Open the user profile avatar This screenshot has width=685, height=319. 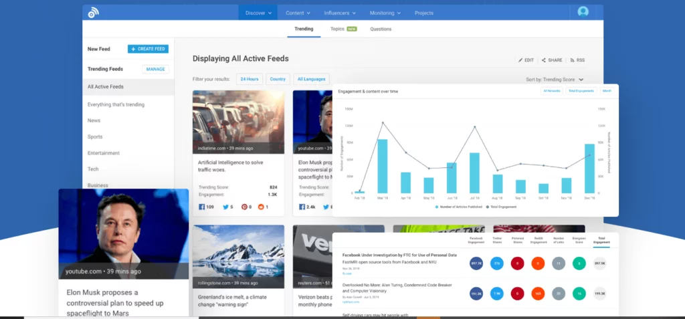583,12
